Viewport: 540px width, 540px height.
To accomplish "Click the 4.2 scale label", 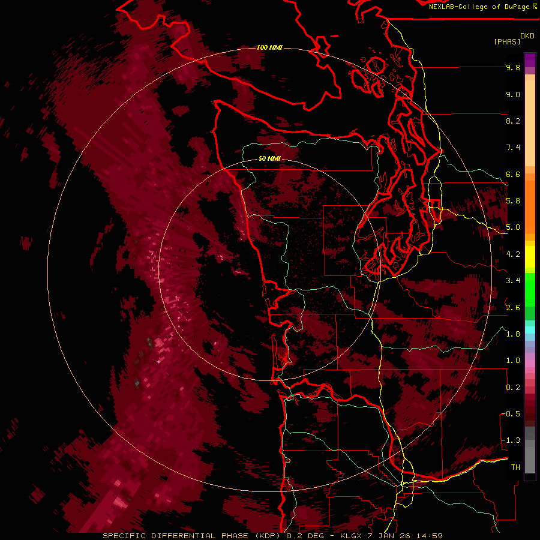I will tap(513, 254).
